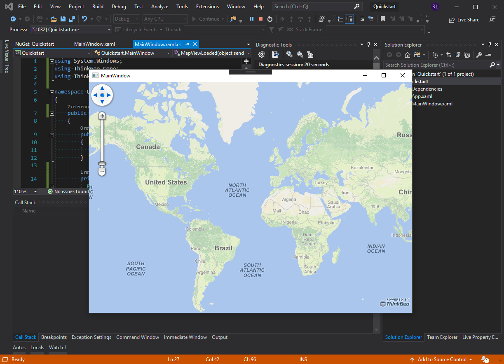This screenshot has width=504, height=364.
Task: Switch to the MainWindow.xaml tab
Action: click(x=94, y=44)
